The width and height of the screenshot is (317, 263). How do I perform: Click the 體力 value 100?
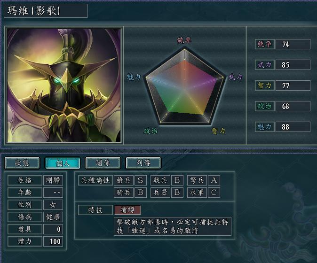pyautogui.click(x=53, y=241)
